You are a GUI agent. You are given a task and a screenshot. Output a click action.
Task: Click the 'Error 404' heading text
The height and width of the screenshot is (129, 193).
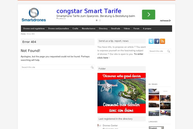[x=29, y=42]
